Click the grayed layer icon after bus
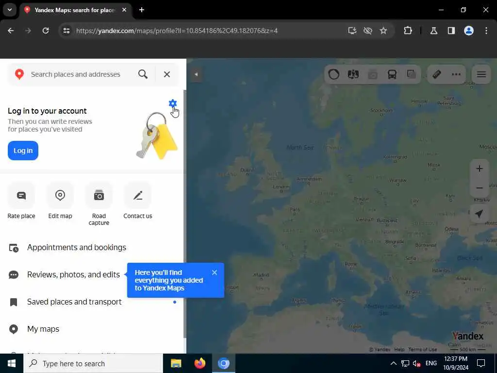The image size is (497, 373). 412,74
